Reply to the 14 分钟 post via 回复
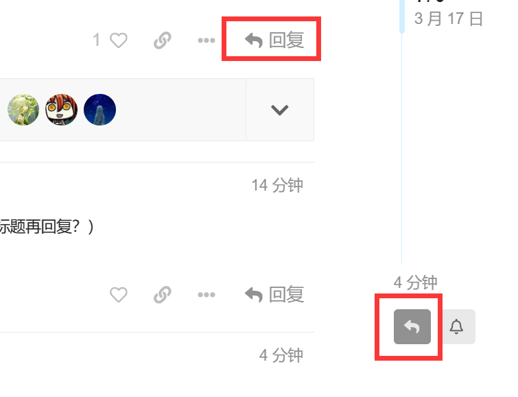518x397 pixels. tap(274, 295)
